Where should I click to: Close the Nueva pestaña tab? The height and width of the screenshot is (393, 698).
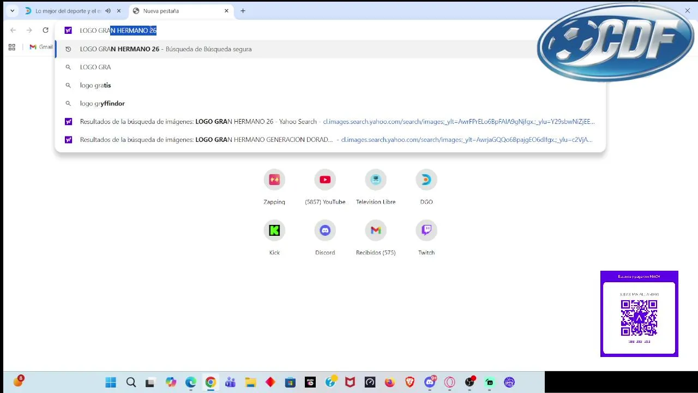[x=226, y=11]
